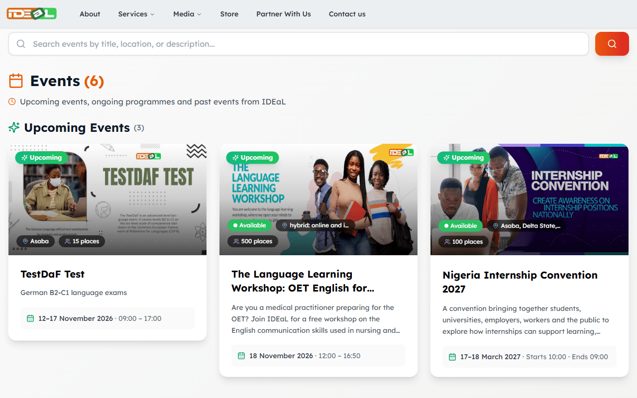Click the Available badge on Internship Convention card
This screenshot has height=398, width=637.
tap(460, 226)
